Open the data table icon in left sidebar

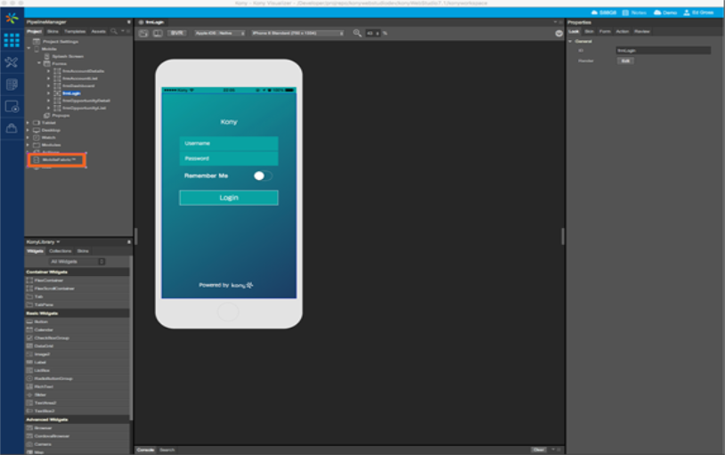point(12,85)
